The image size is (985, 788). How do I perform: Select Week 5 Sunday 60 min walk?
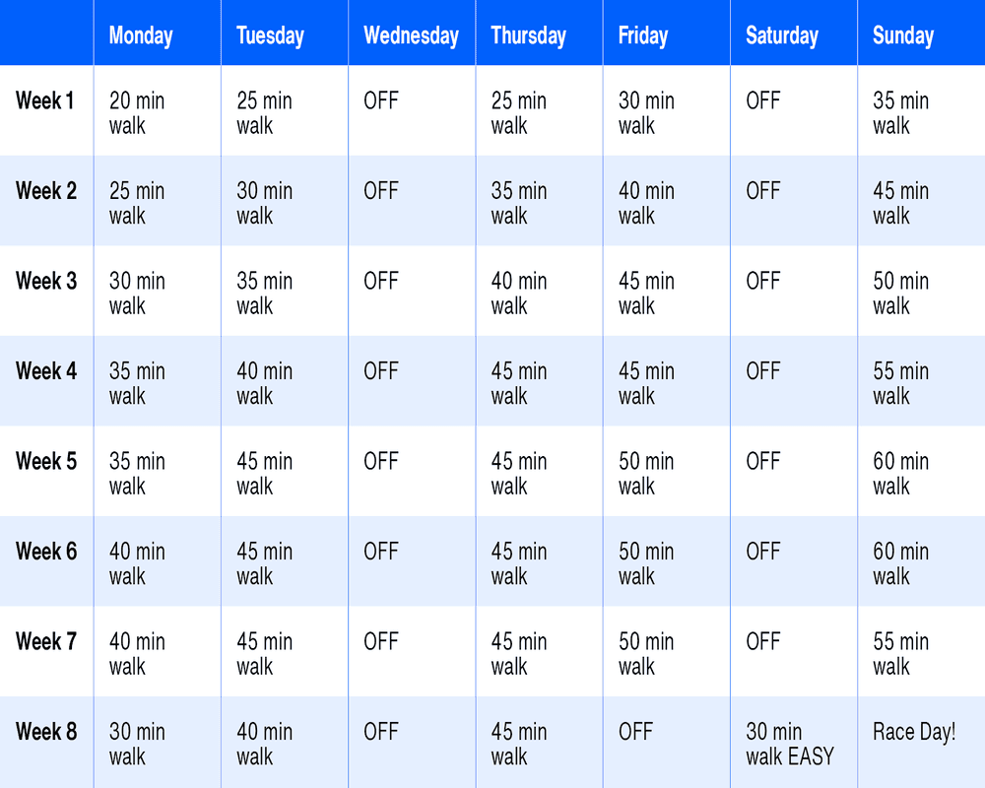[x=901, y=474]
